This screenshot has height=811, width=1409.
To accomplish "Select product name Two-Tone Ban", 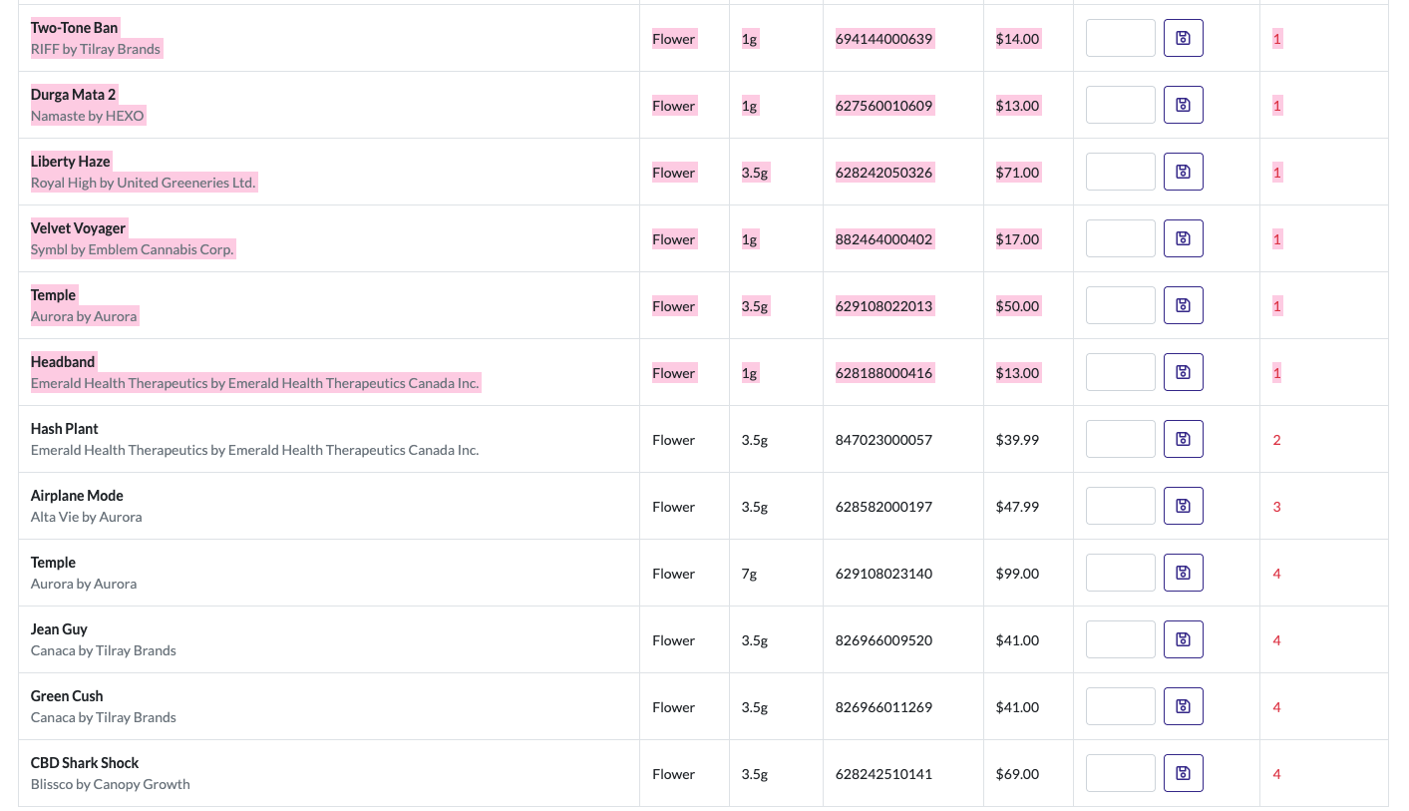I will coord(75,28).
